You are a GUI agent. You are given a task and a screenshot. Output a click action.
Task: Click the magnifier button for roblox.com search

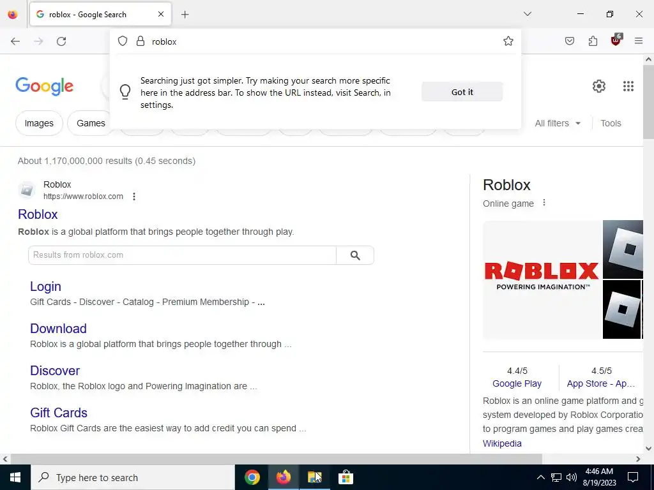[355, 255]
